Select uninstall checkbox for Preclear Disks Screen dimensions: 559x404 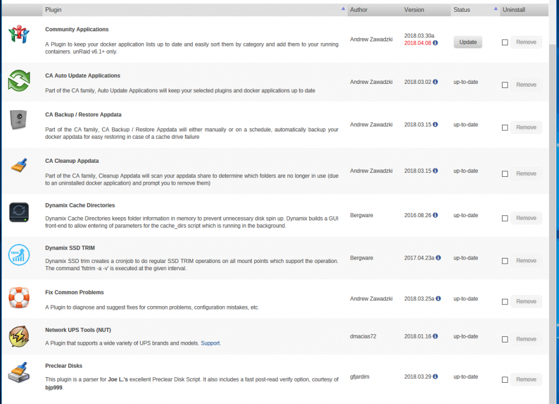click(505, 380)
